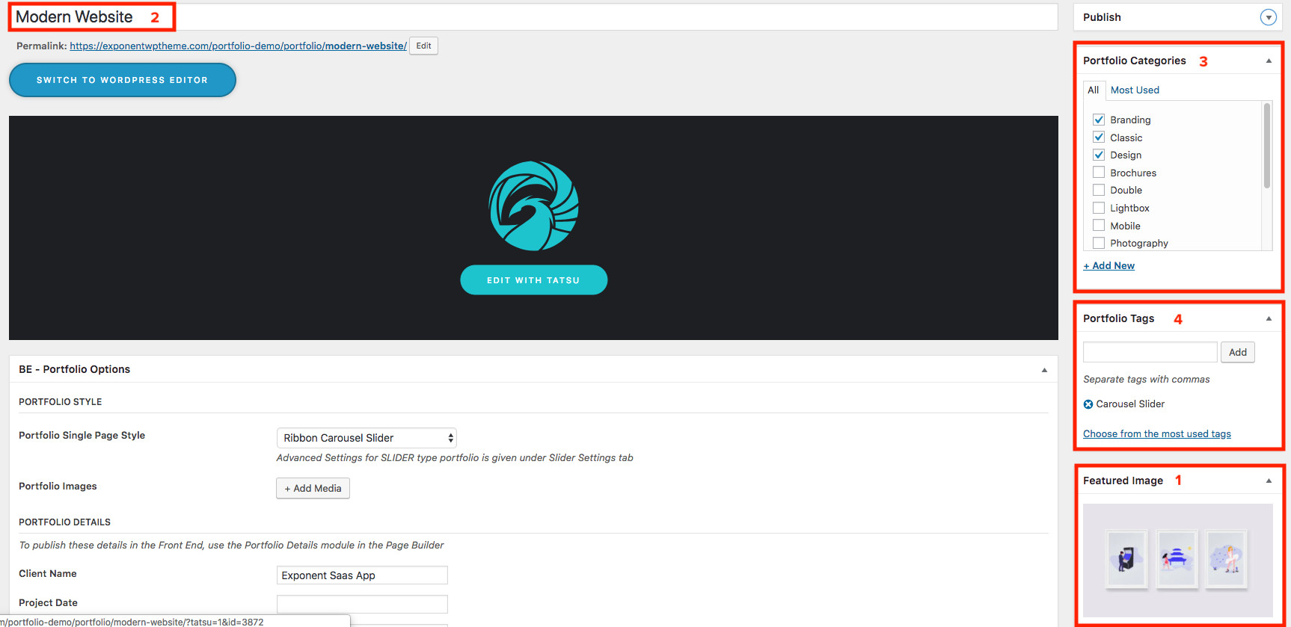Click the featured image thumbnail
This screenshot has width=1291, height=627.
[1177, 560]
